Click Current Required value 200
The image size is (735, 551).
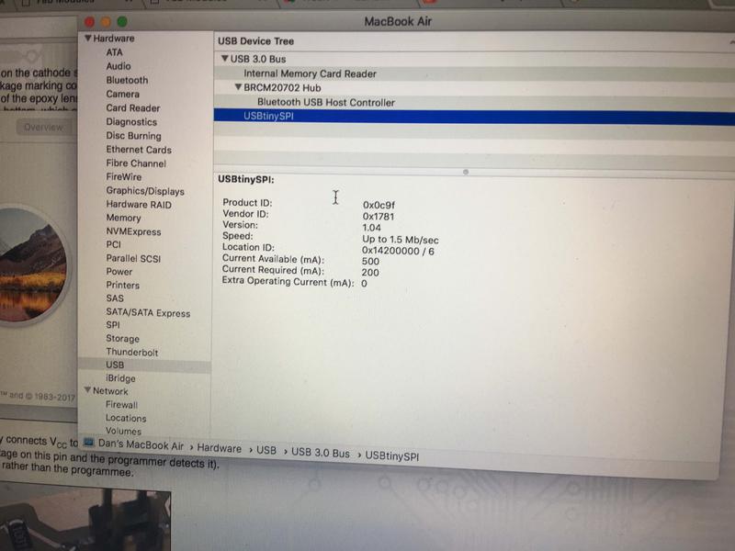[x=370, y=272]
